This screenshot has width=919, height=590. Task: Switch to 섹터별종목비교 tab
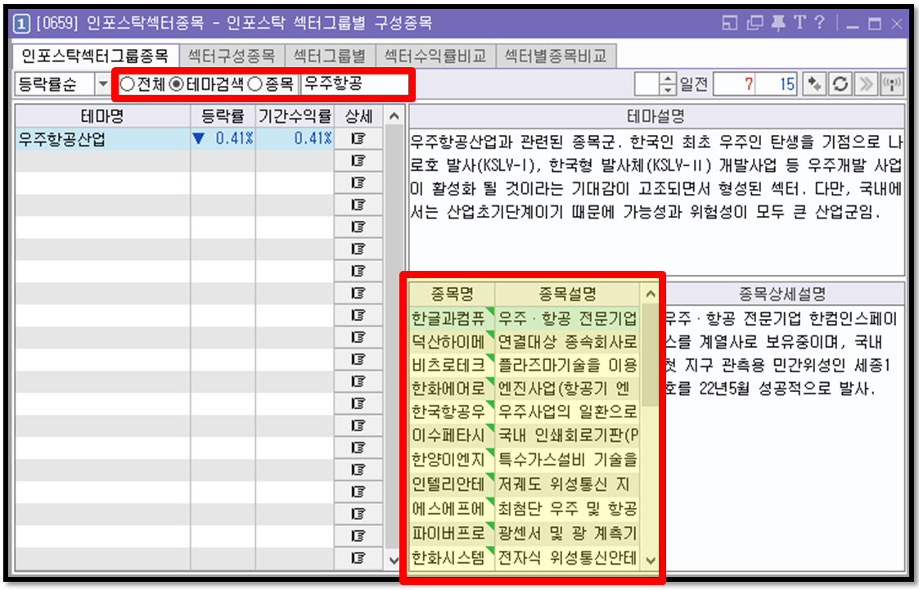(556, 56)
